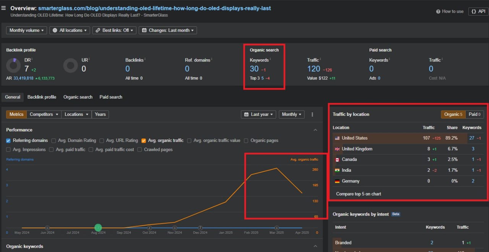Viewport: 489px width, 252px height.
Task: Select the Paid search tab
Action: [x=111, y=97]
